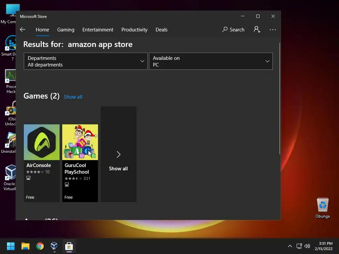339x254 pixels.
Task: Click the PC device icon under AirConsole
Action: coord(28,178)
